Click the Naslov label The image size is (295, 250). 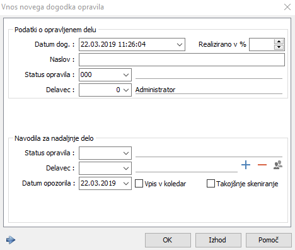click(62, 59)
